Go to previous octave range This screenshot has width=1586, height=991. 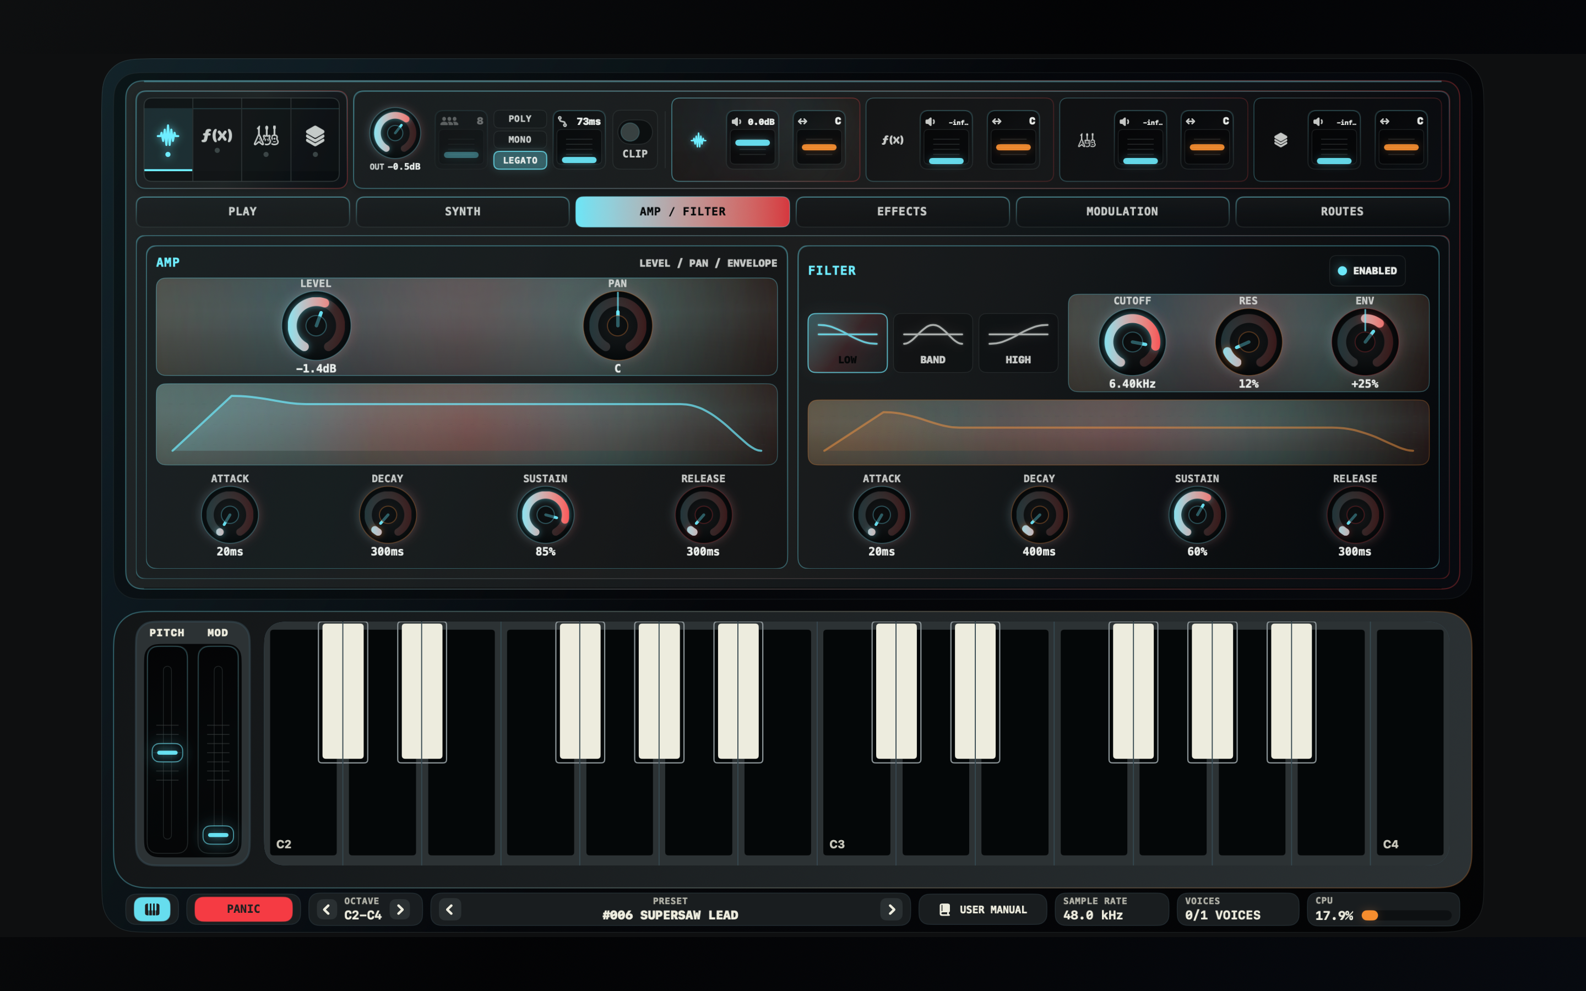327,909
